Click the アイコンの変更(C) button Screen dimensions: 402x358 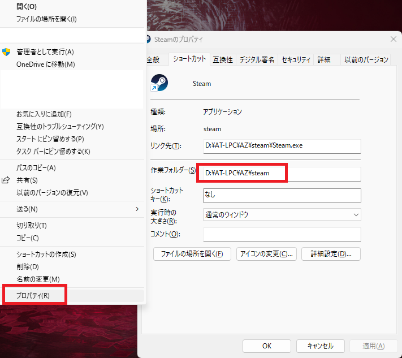(266, 253)
